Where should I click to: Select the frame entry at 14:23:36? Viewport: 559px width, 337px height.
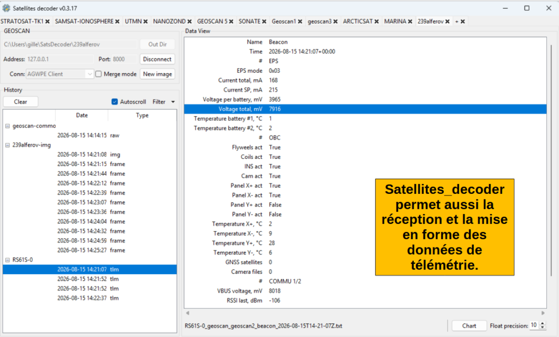coord(90,212)
